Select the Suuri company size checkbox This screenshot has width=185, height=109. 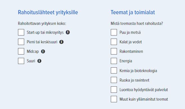pos(21,61)
